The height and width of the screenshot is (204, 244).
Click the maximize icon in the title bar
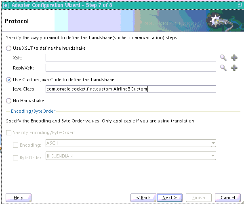(x=240, y=5)
